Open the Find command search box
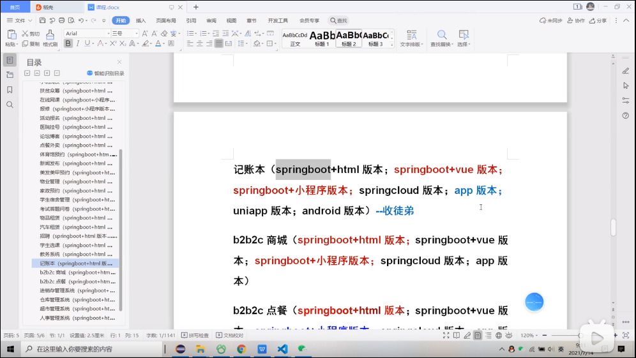The width and height of the screenshot is (636, 358). pos(338,20)
